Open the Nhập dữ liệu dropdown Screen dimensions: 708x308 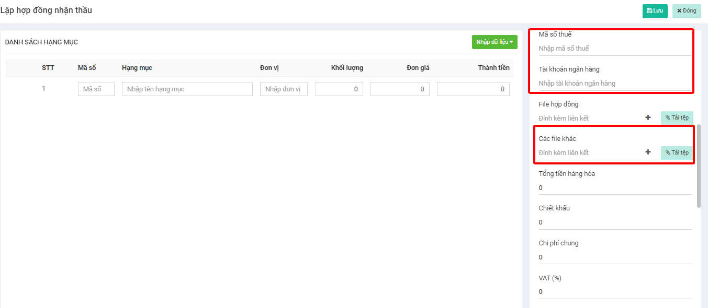[494, 42]
